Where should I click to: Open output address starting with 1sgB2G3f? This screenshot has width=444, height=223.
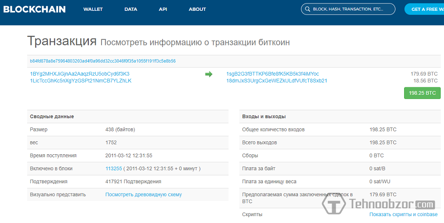272,74
